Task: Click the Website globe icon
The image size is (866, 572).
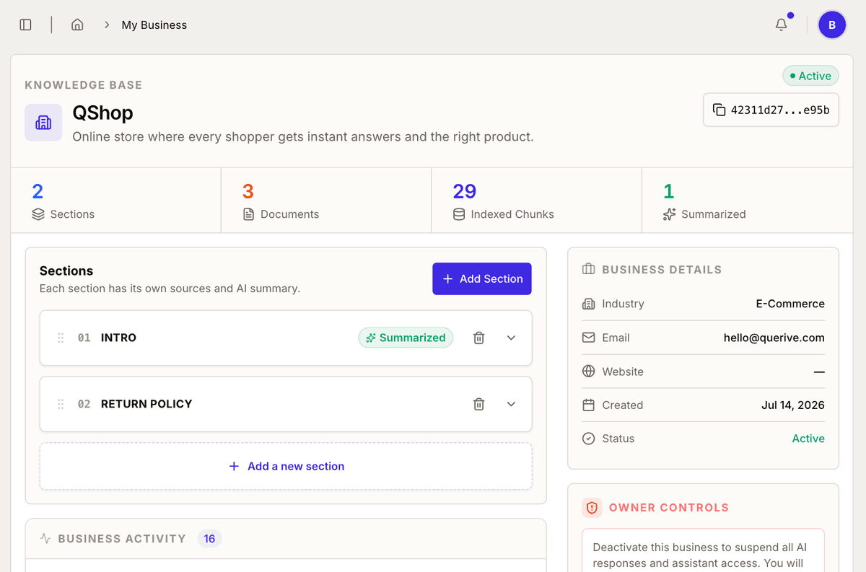Action: coord(589,371)
